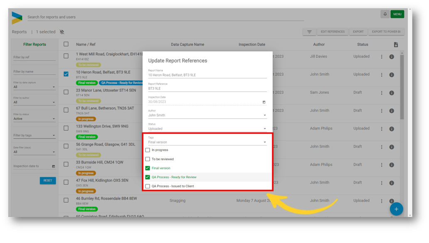Click the search reports and users field
This screenshot has height=243, width=429.
165,17
